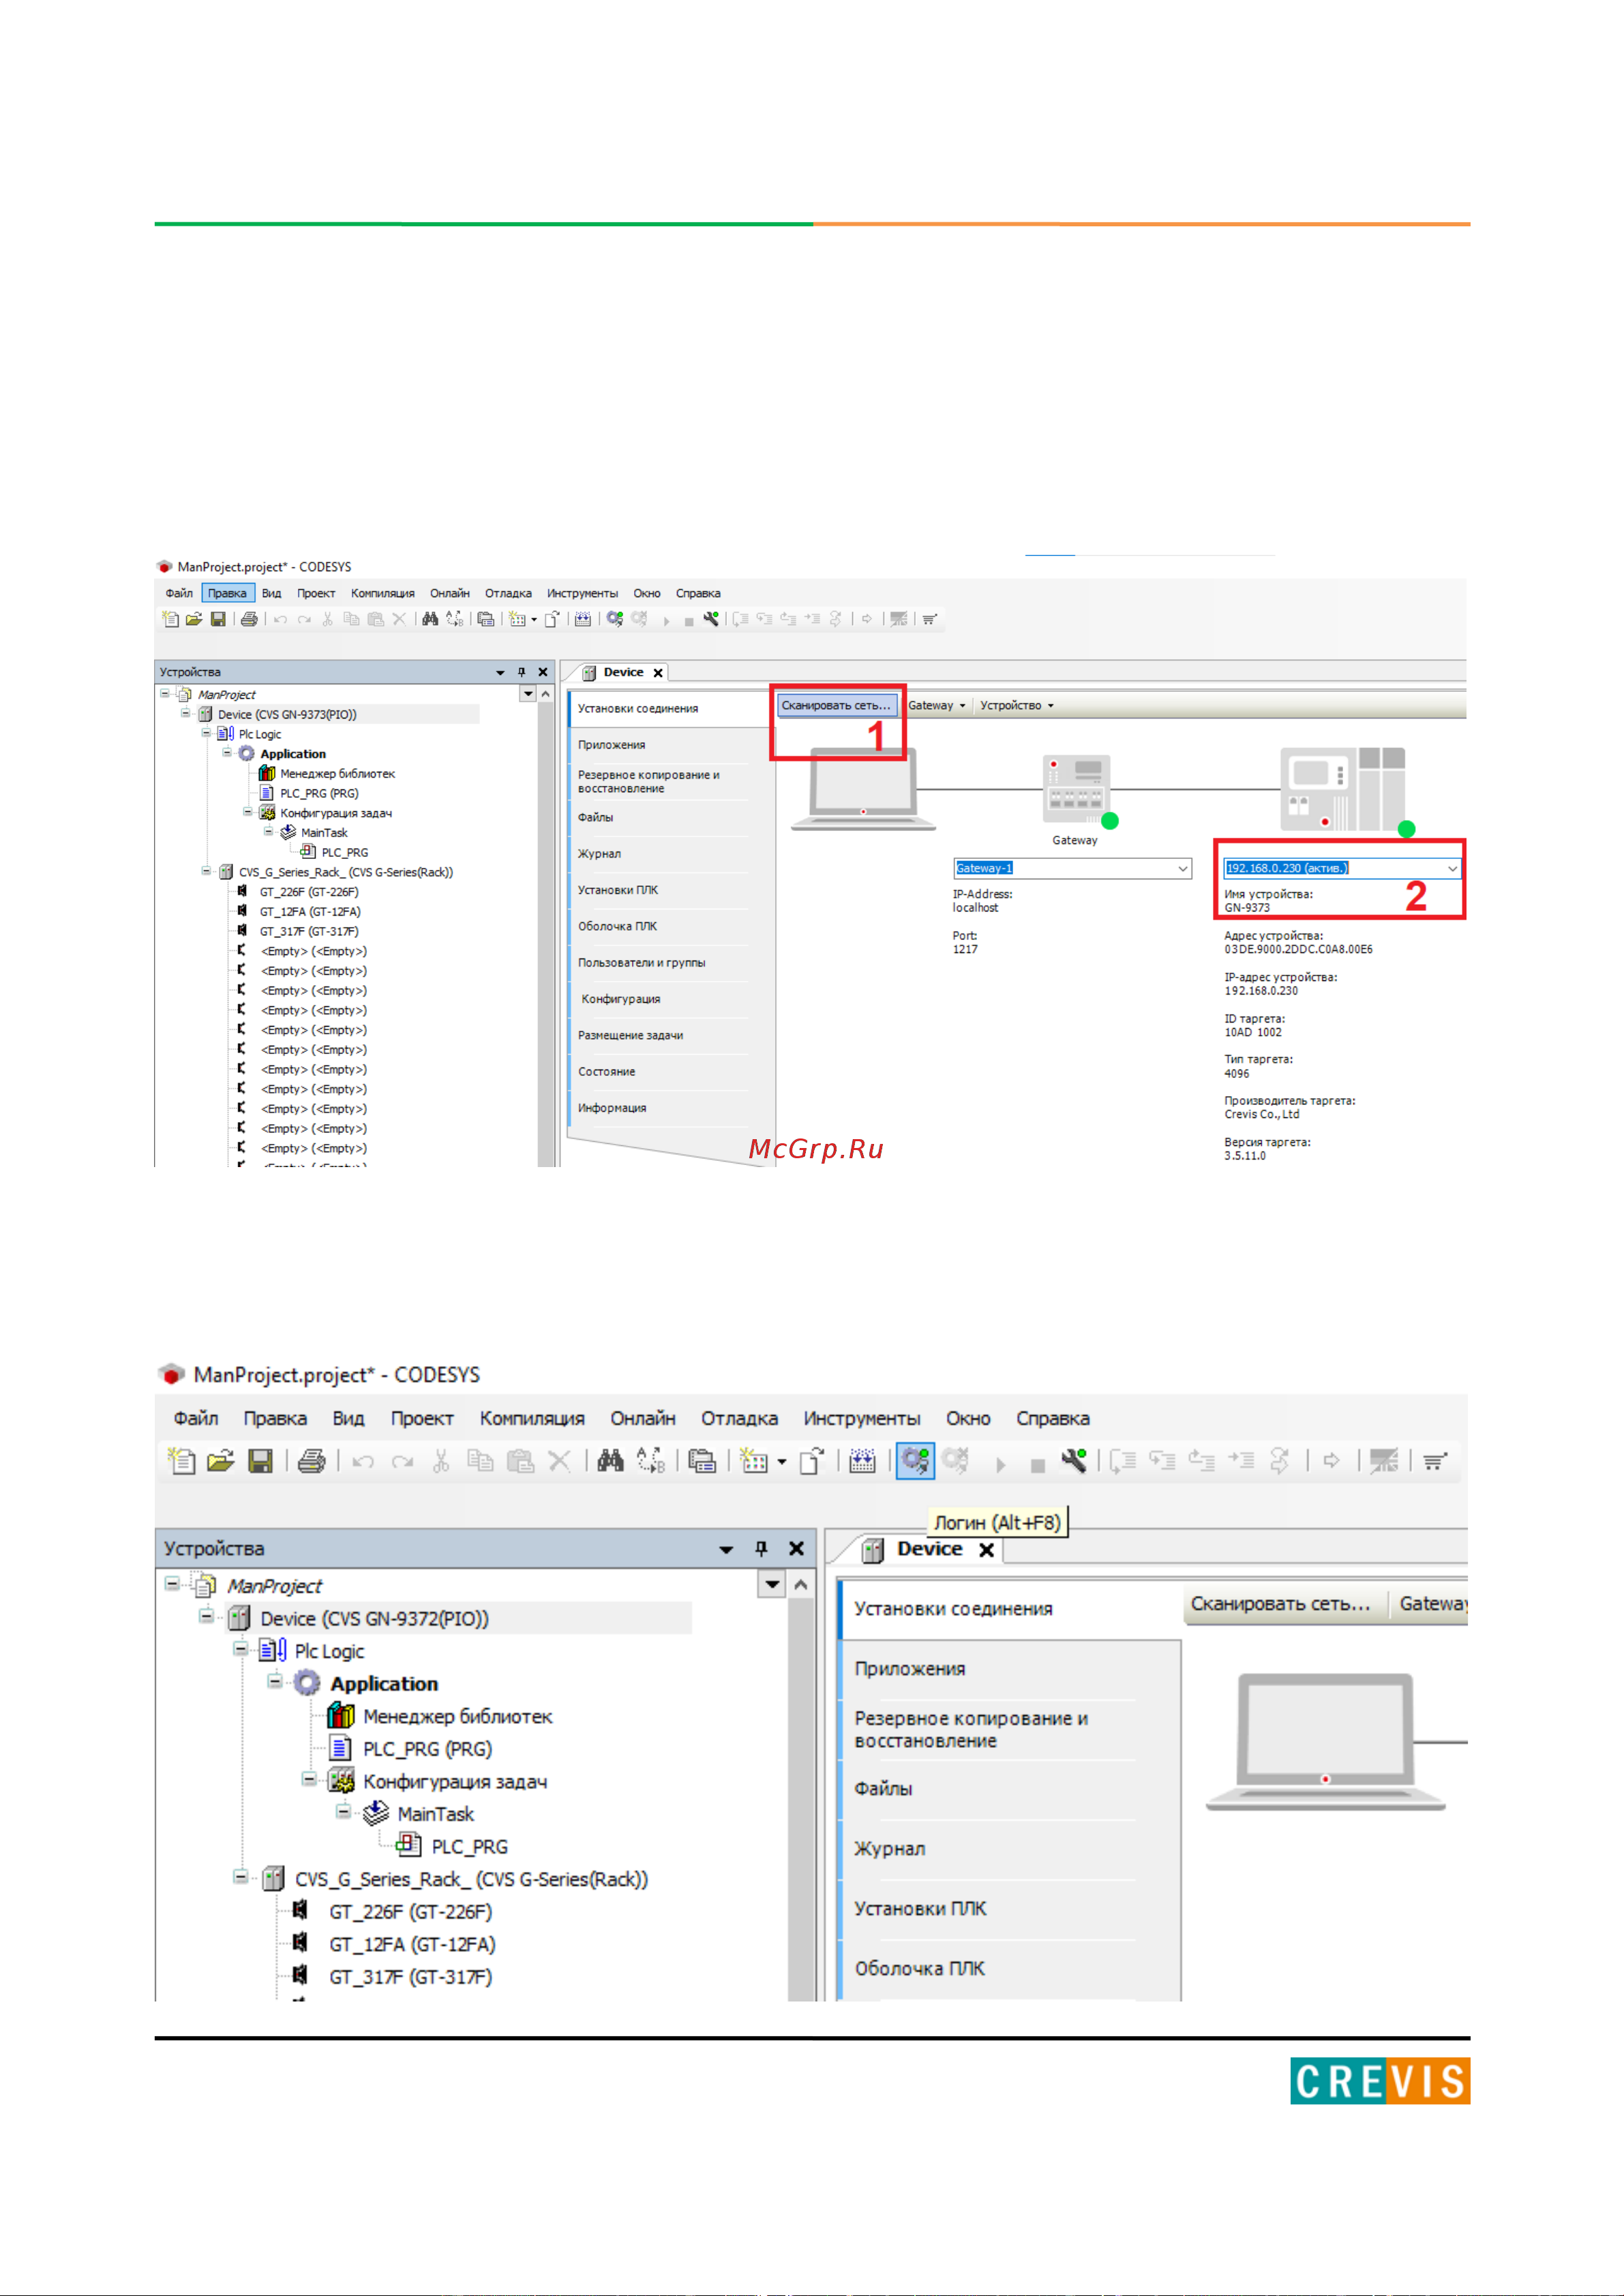Image resolution: width=1624 pixels, height=2296 pixels.
Task: Click the Stop square icon in lower toolbar
Action: [x=1037, y=1466]
